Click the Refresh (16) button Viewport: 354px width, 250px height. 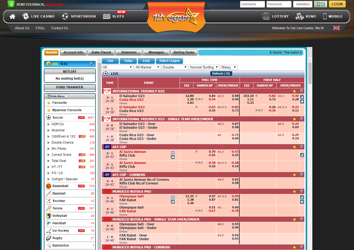point(221,74)
